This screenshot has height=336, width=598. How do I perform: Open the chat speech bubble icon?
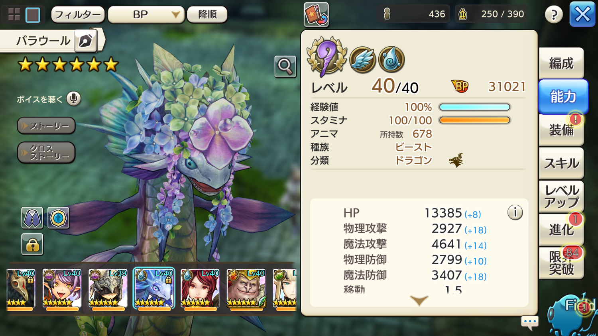pyautogui.click(x=530, y=322)
